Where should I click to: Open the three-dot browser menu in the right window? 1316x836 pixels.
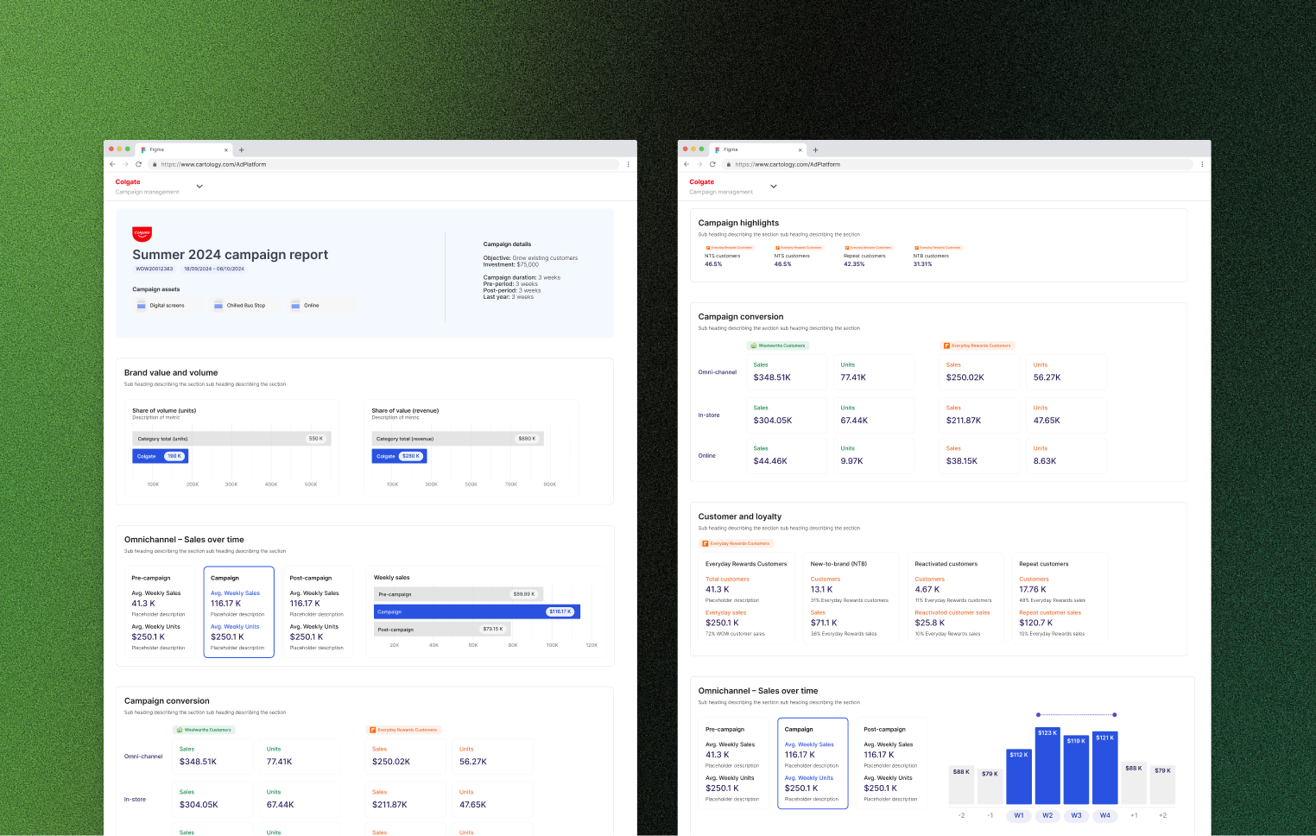click(x=1202, y=164)
